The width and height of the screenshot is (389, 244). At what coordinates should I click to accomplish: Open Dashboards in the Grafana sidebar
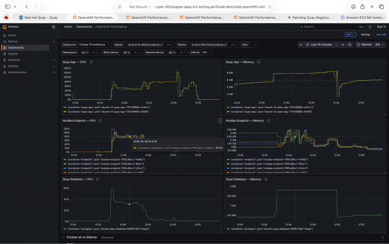click(x=16, y=47)
